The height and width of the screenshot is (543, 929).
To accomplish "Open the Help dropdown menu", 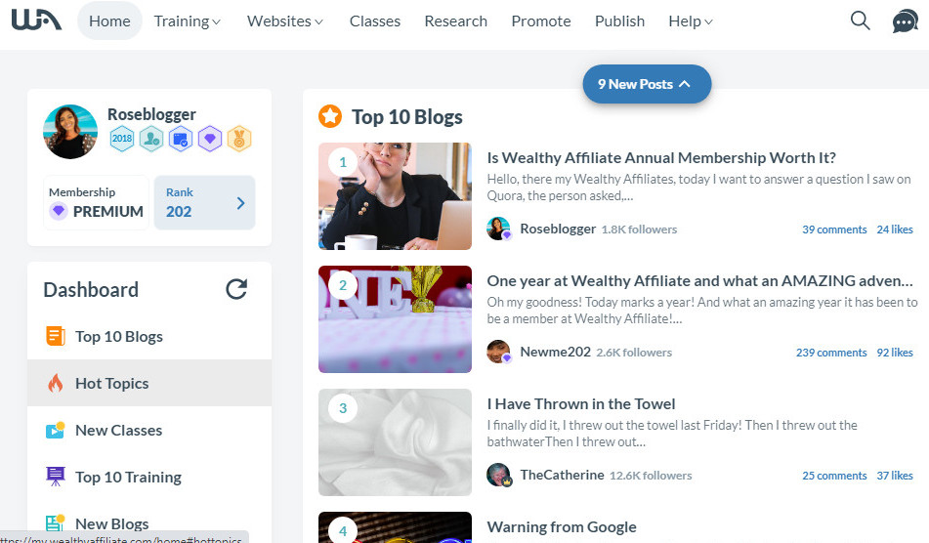I will tap(691, 21).
